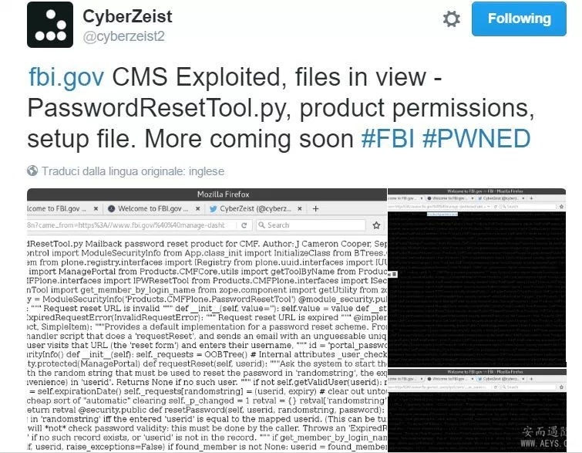Click the reload page icon

[x=244, y=225]
